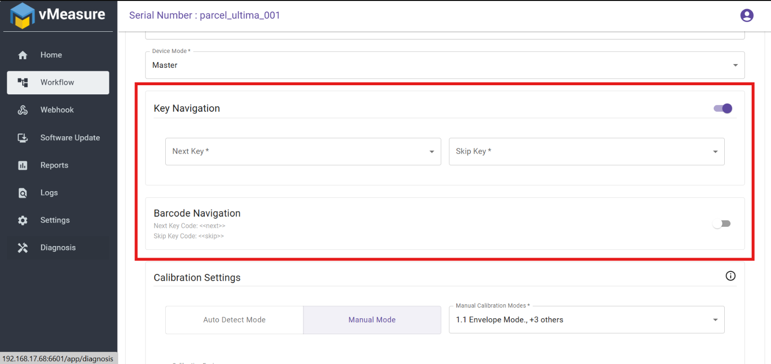Open the Next Key dropdown
Screen dimensions: 771x364
coord(303,152)
